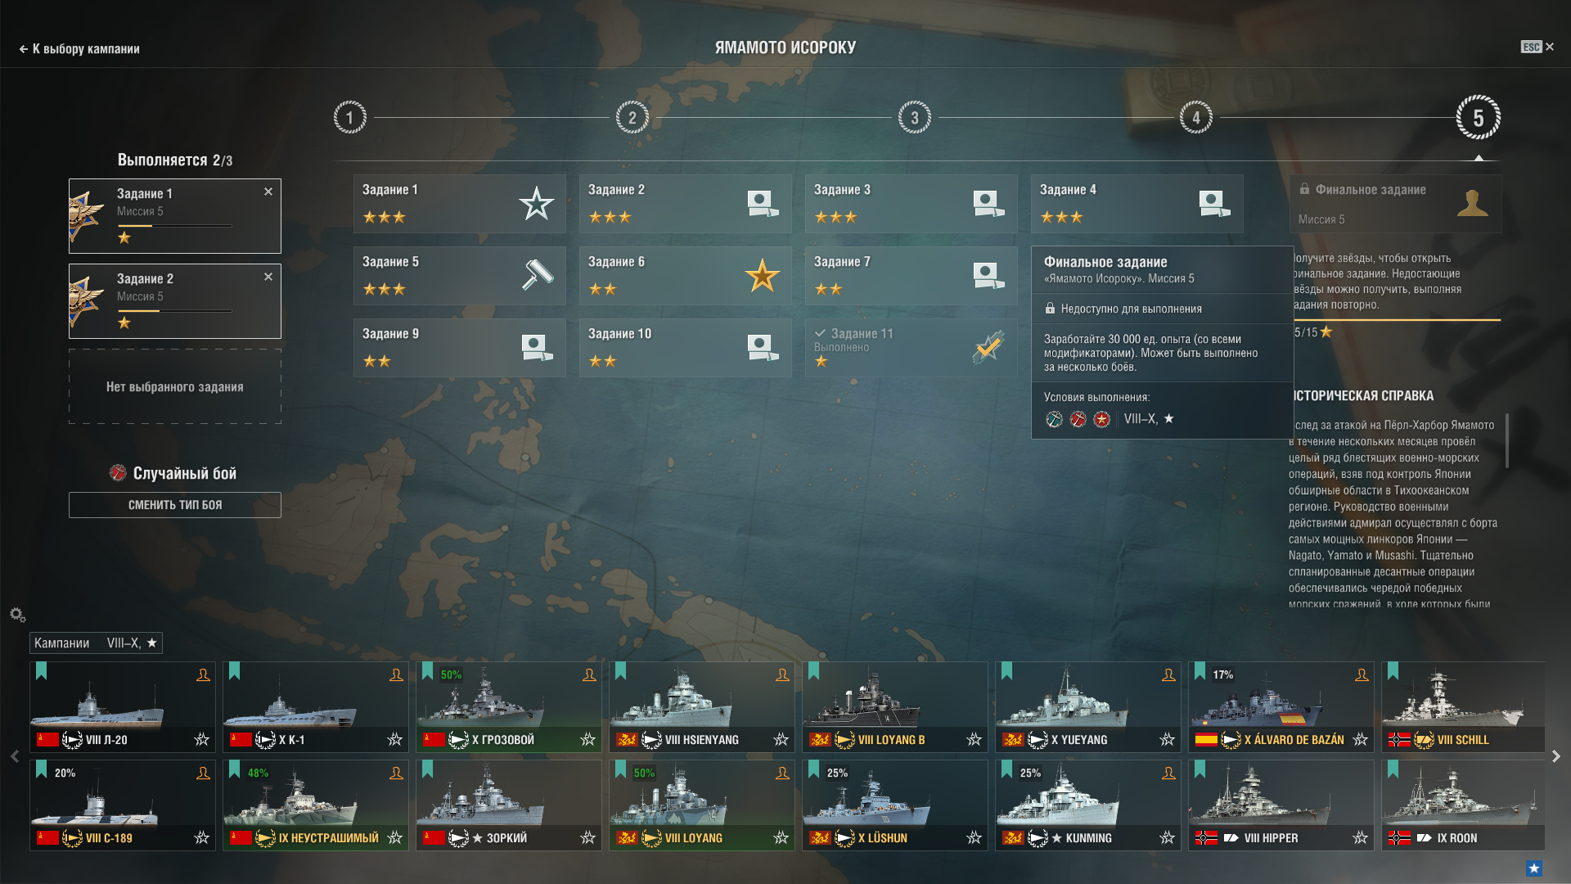This screenshot has height=884, width=1571.
Task: Toggle favorite star on X ГРОЗОВОЙ ship
Action: click(x=587, y=739)
